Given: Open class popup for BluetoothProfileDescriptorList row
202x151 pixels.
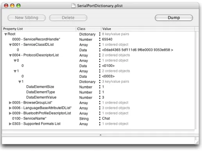Looking at the screenshot, I should tap(100, 113).
